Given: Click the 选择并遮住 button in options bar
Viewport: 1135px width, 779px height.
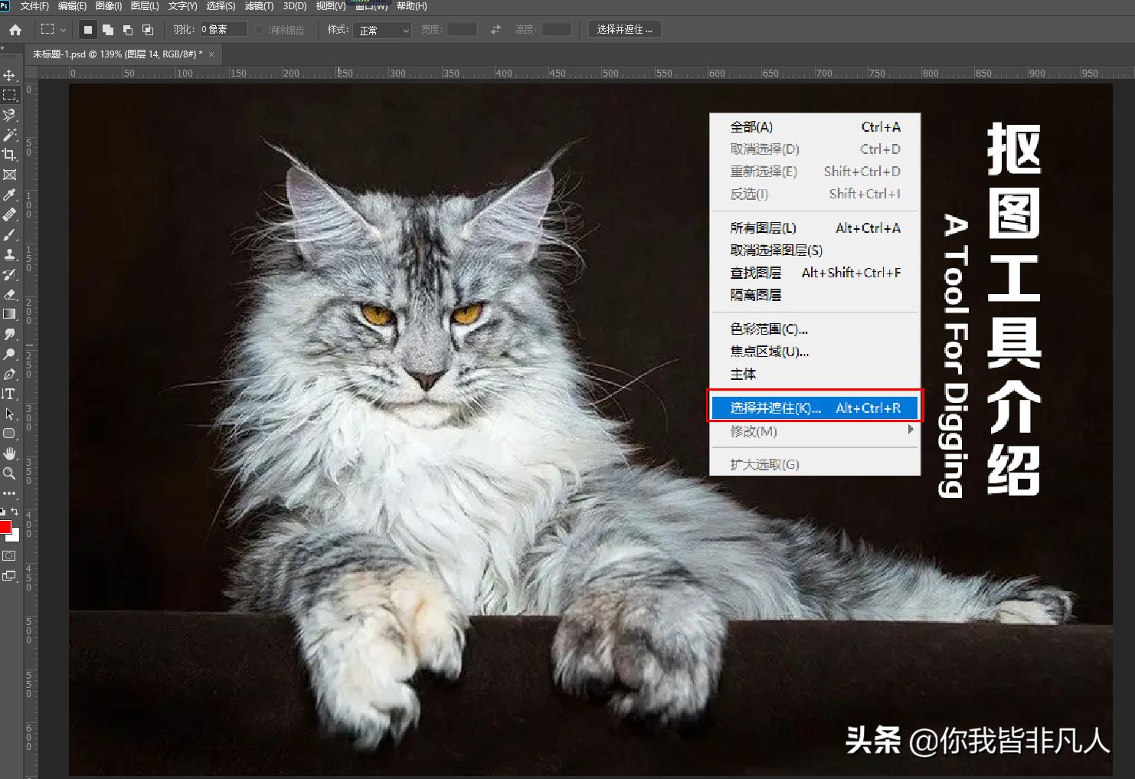Looking at the screenshot, I should pyautogui.click(x=624, y=28).
